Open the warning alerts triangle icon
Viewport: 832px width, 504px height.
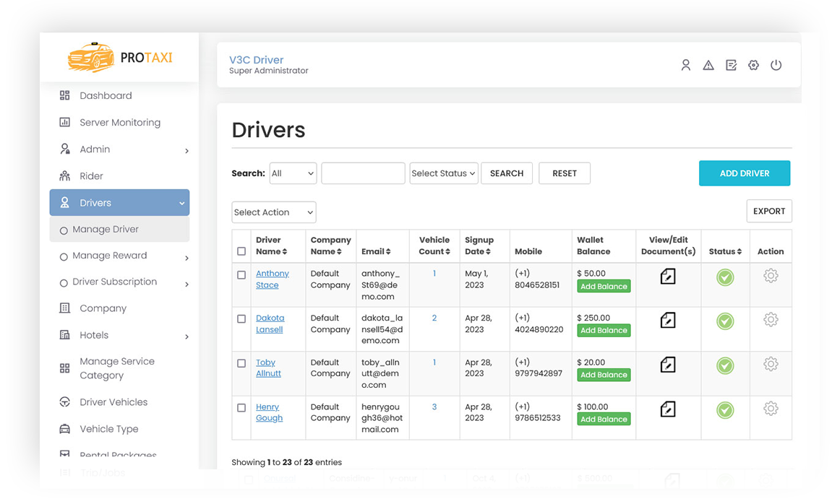tap(708, 65)
